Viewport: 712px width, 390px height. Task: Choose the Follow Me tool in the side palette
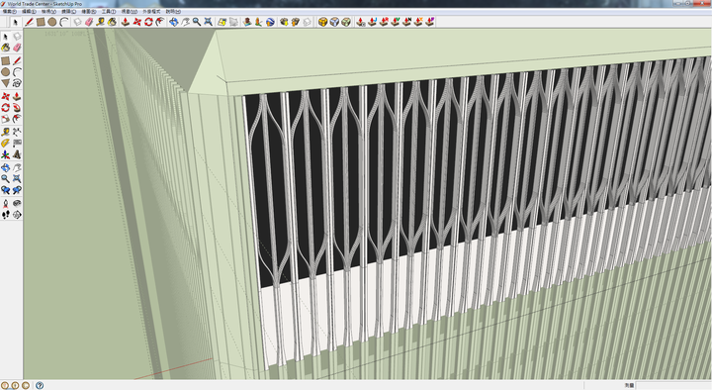click(x=17, y=108)
